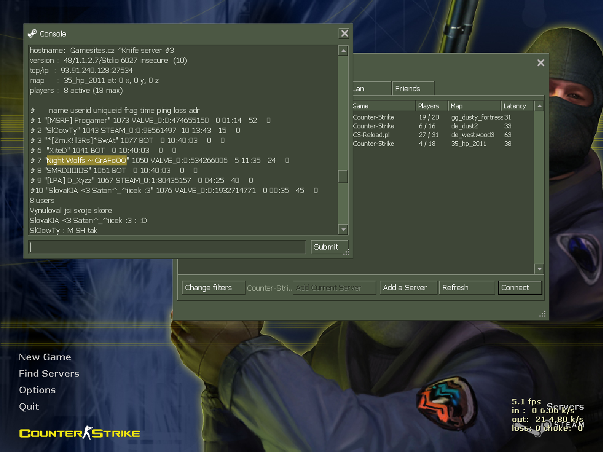Image resolution: width=603 pixels, height=452 pixels.
Task: Click the Counter-Strike logo at bottom left
Action: coord(79,434)
